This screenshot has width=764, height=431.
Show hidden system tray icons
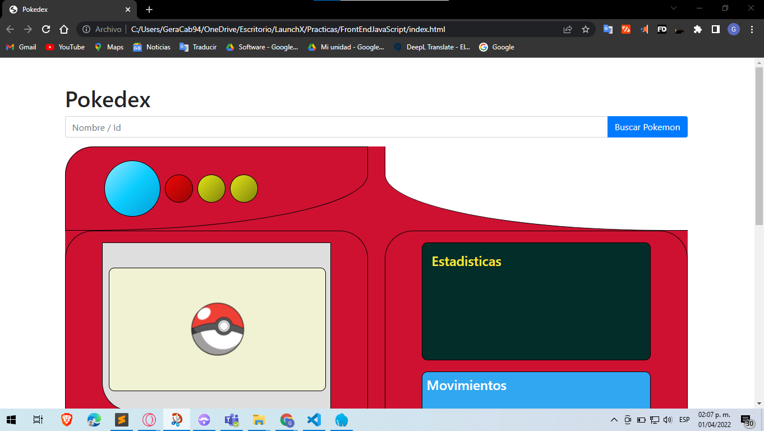pyautogui.click(x=614, y=420)
